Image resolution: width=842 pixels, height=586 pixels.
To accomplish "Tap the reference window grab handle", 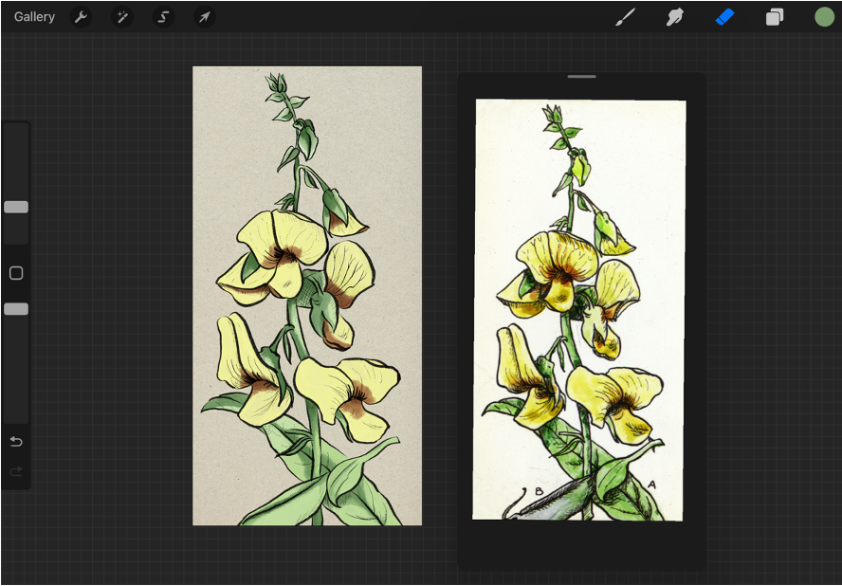I will click(x=581, y=77).
